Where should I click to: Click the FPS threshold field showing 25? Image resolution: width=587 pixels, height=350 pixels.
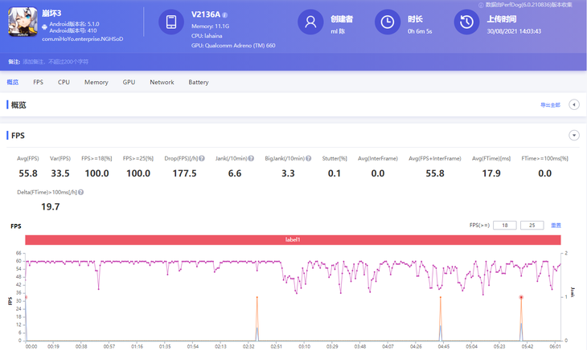coord(532,226)
